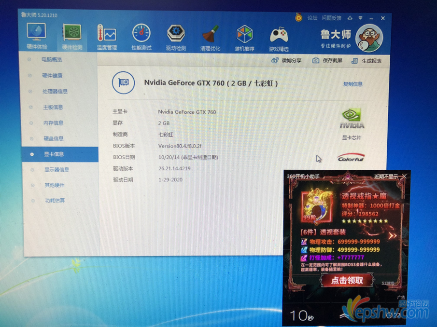
Task: Launch the 性能测试 performance benchmark
Action: click(x=141, y=37)
